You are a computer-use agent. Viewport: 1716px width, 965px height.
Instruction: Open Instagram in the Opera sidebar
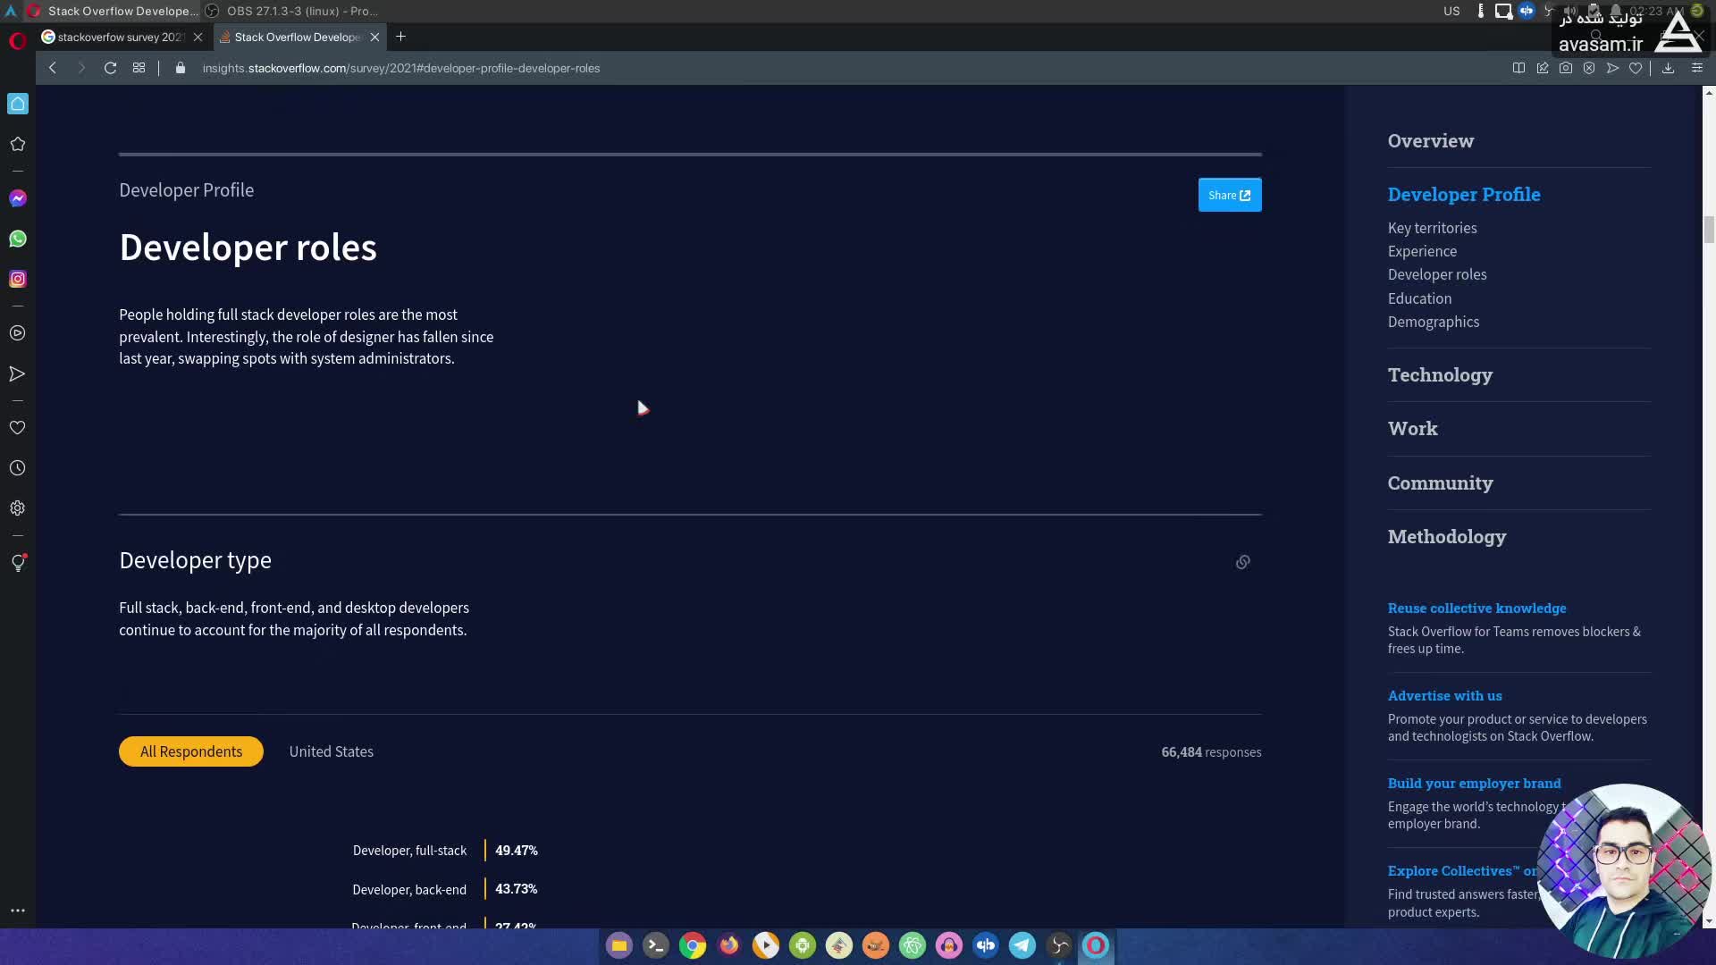click(x=18, y=279)
